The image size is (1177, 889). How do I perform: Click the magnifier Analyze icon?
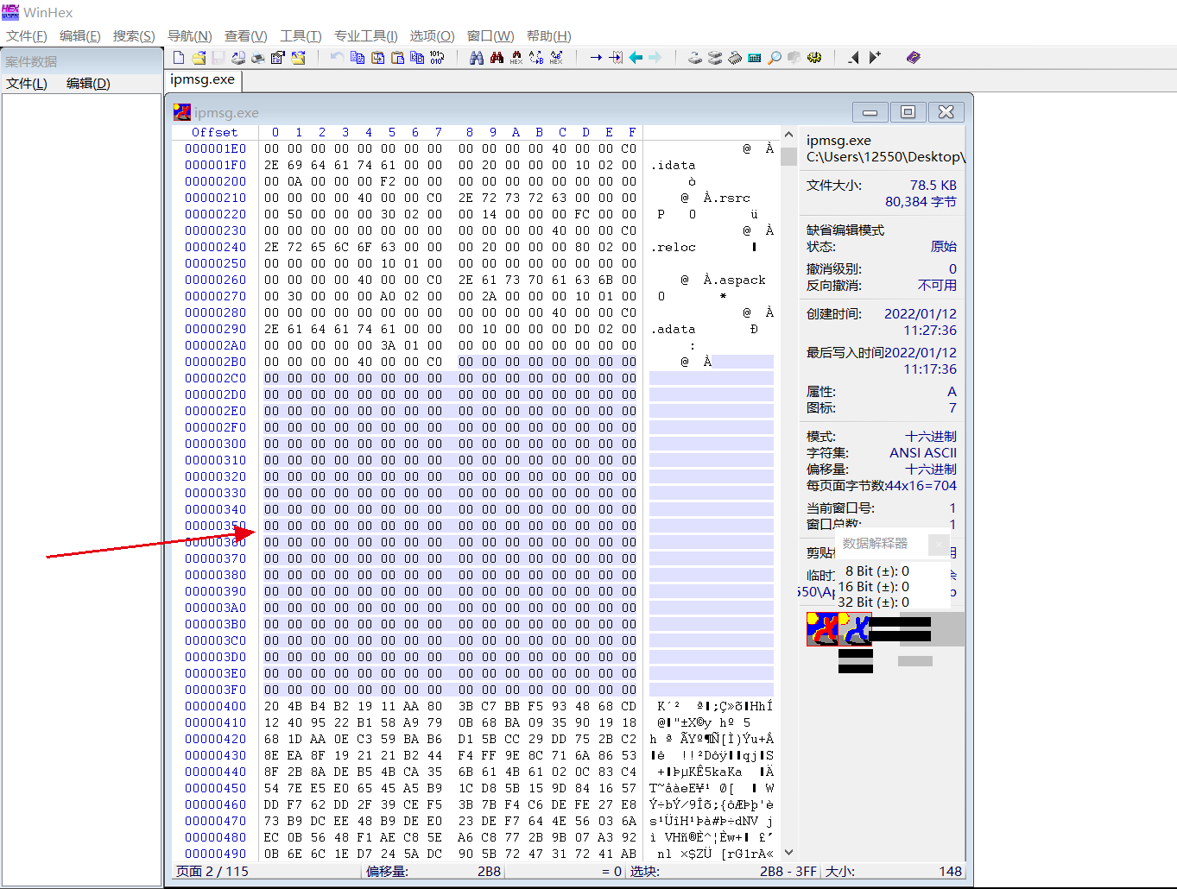pos(775,58)
